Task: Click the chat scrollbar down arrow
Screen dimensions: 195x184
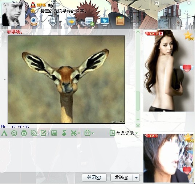Action: [x=138, y=120]
